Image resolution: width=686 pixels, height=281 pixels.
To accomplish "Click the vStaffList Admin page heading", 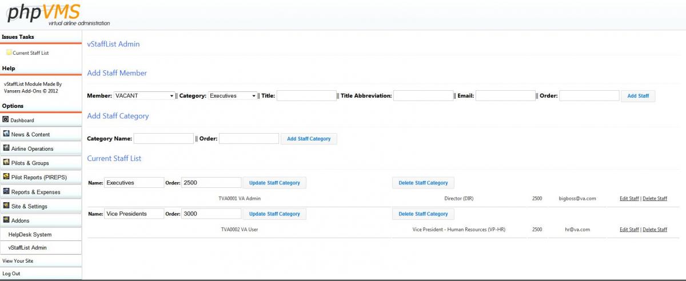I will tap(113, 44).
